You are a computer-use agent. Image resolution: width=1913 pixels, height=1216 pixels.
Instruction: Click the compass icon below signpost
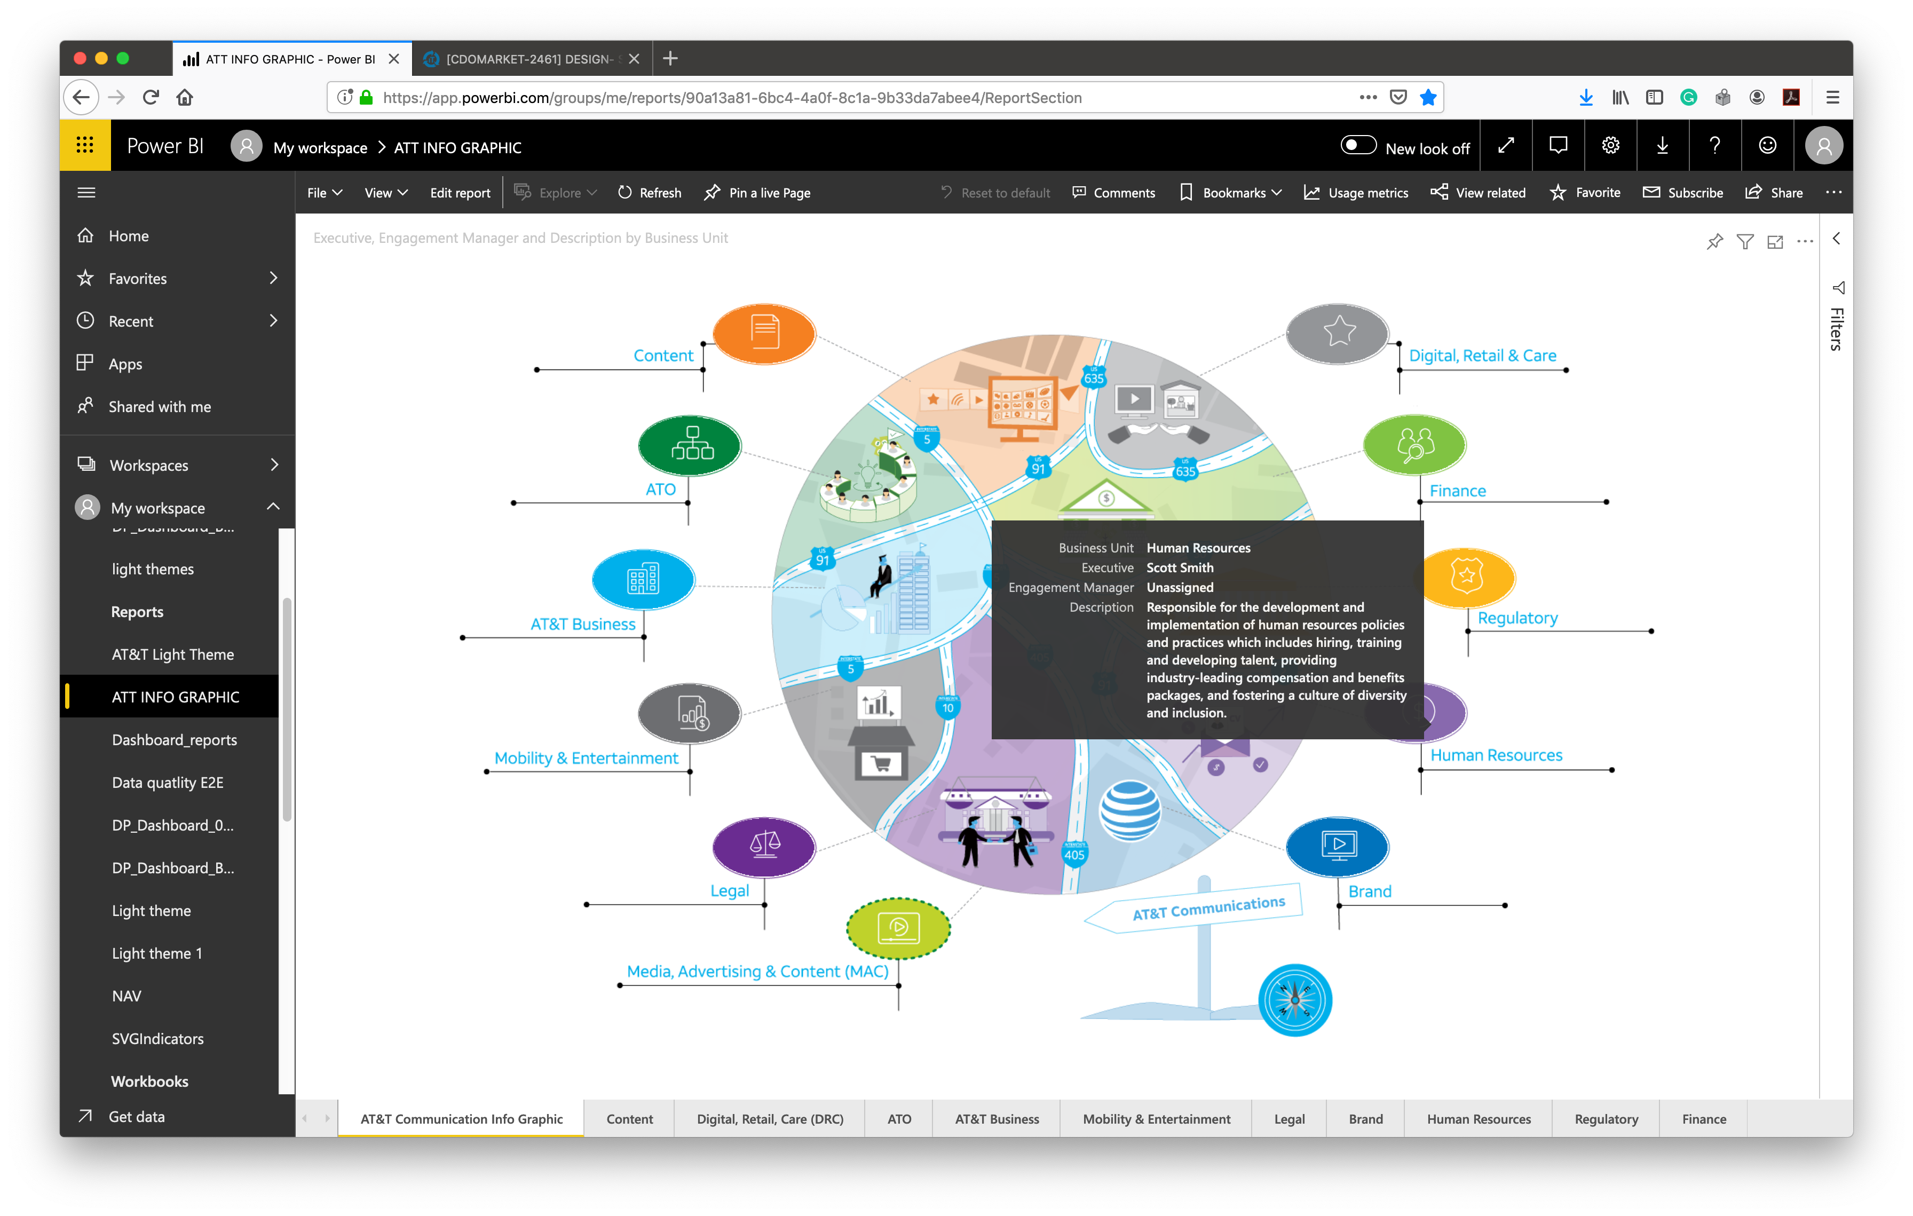[x=1295, y=999]
